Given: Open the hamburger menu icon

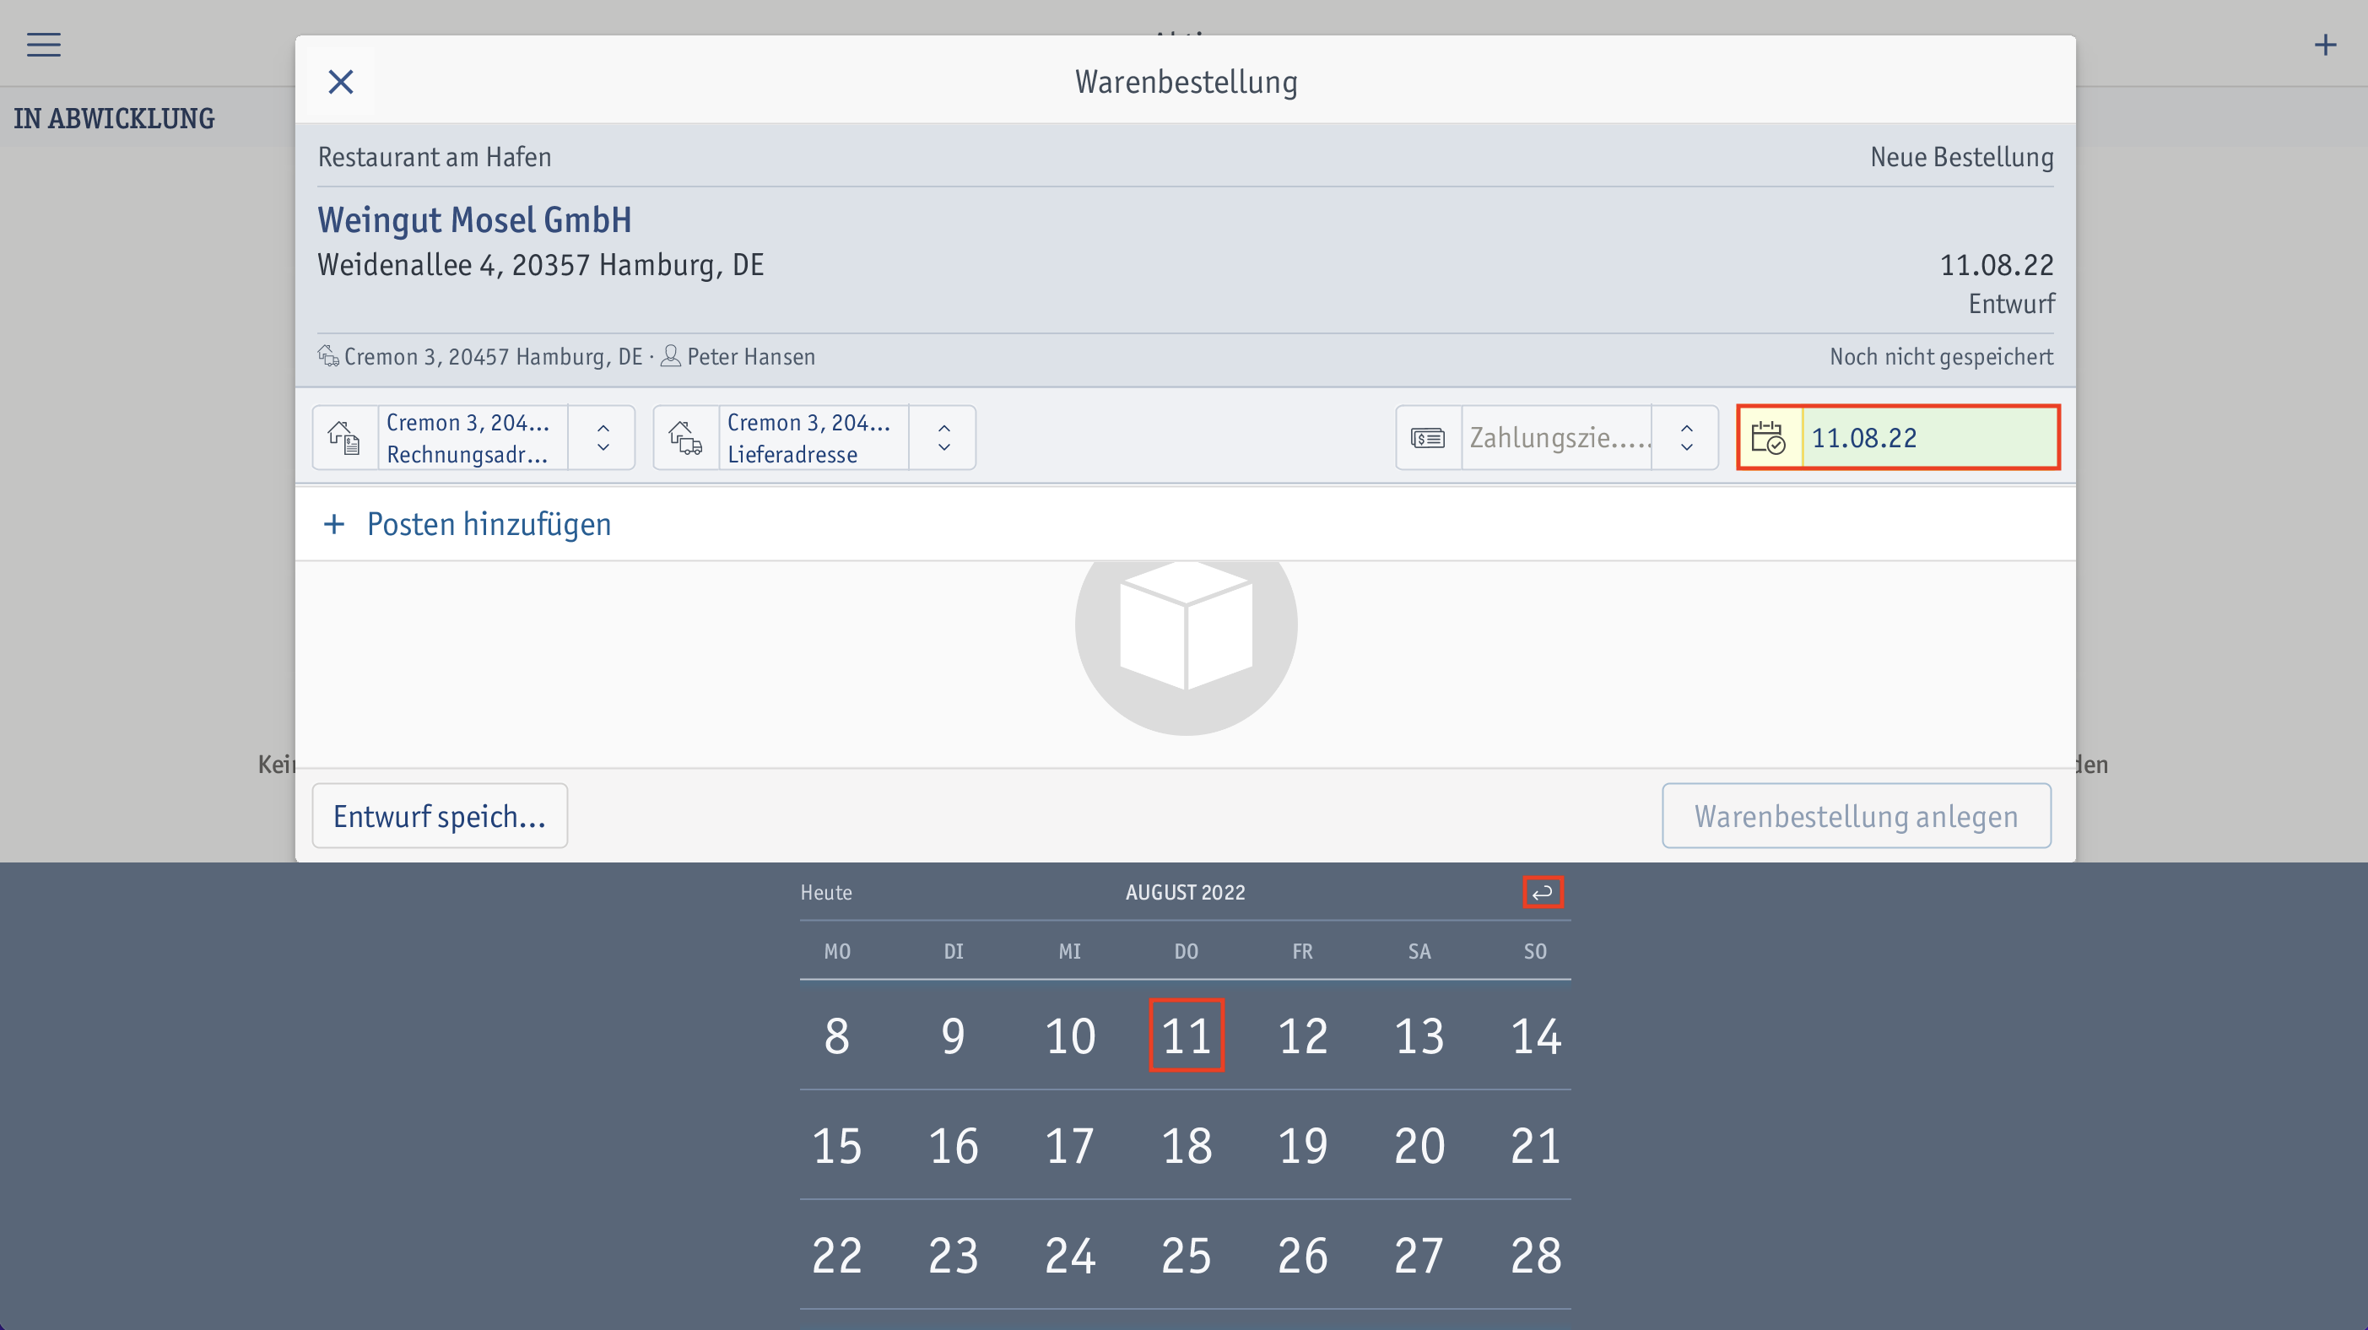Looking at the screenshot, I should pyautogui.click(x=43, y=44).
